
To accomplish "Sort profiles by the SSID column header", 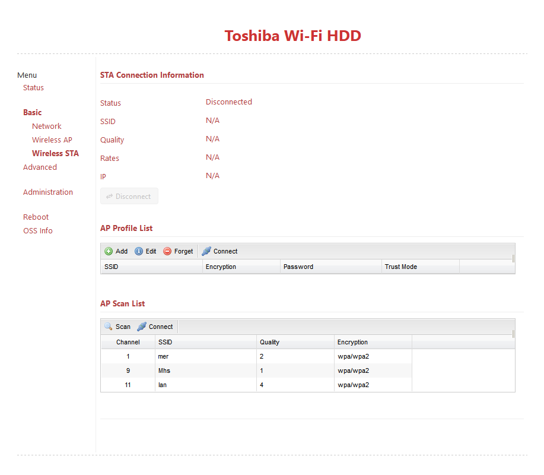I will [x=152, y=267].
